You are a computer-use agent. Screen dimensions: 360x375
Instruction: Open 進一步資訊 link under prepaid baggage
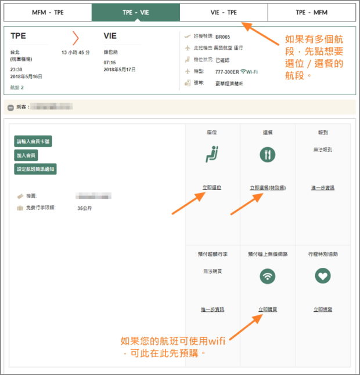coord(213,310)
